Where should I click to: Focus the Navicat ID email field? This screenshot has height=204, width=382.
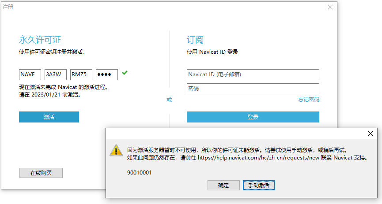pos(253,74)
